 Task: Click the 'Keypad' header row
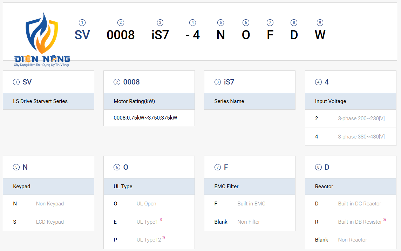(x=49, y=186)
